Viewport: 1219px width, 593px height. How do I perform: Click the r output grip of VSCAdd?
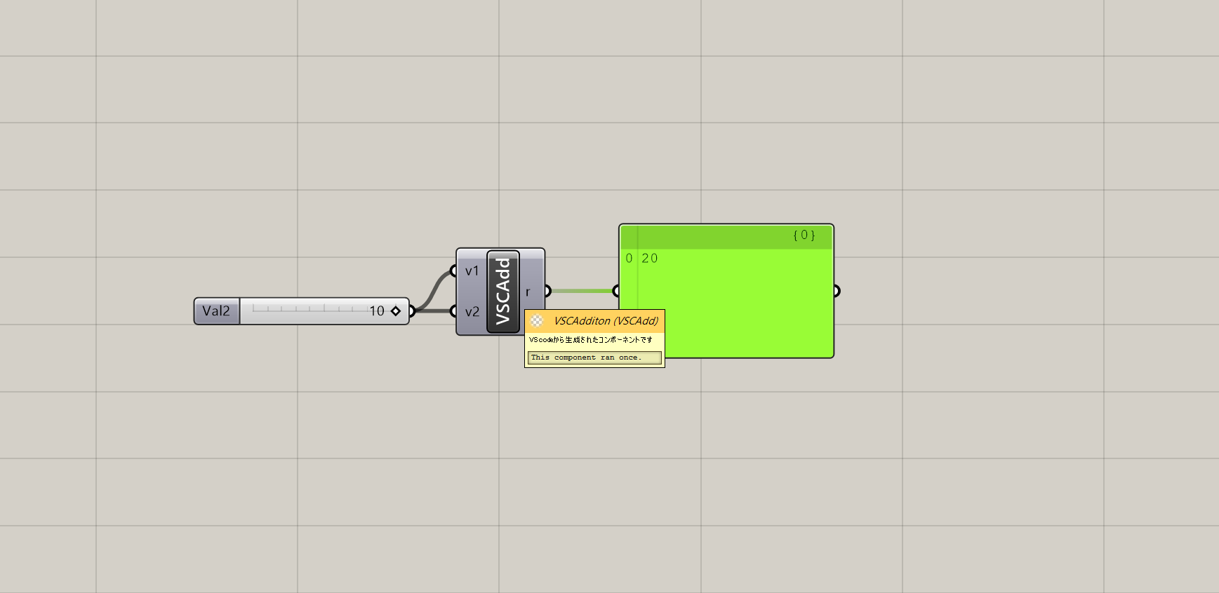click(547, 291)
